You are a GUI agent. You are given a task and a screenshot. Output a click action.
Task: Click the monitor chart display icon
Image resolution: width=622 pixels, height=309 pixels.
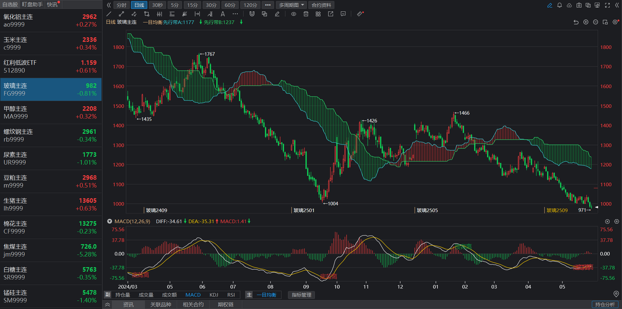click(x=597, y=5)
